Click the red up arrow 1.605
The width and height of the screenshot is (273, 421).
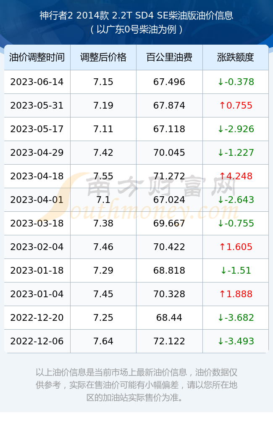pos(236,247)
